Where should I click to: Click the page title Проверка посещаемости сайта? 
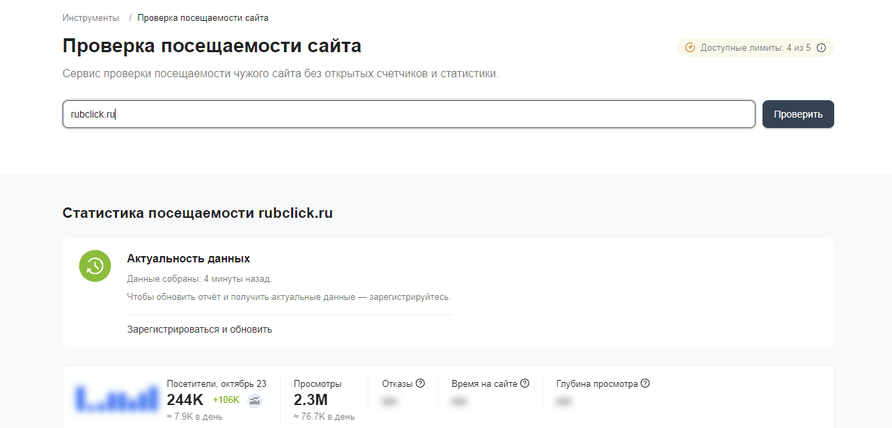(212, 46)
